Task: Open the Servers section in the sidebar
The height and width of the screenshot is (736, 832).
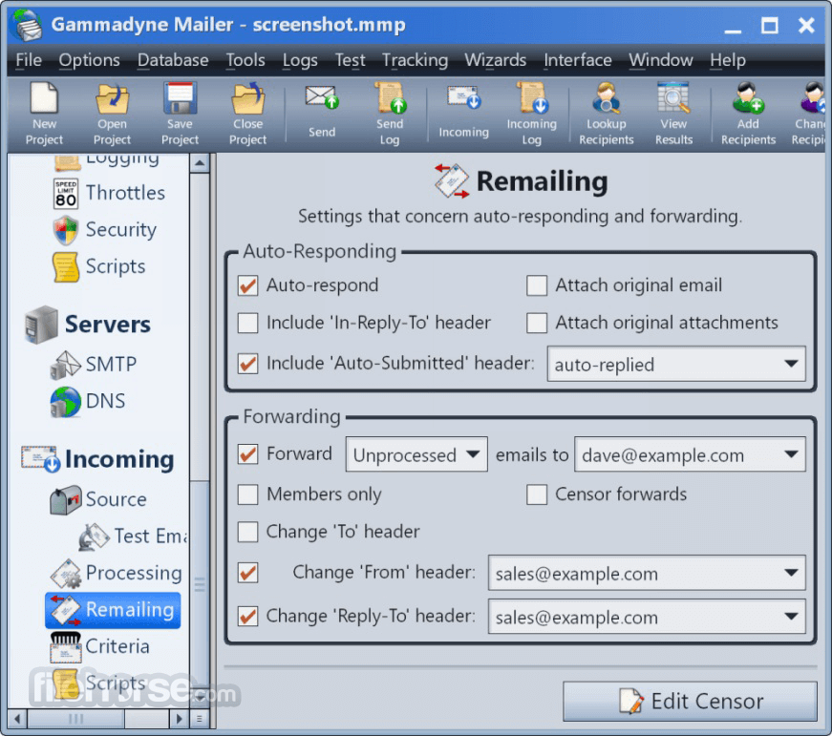Action: point(88,324)
